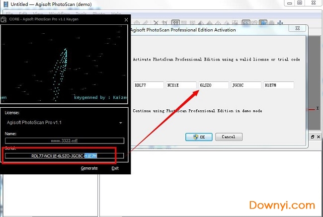Close the docked panel using its X icon
Image resolution: width=323 pixels, height=217 pixels.
(319, 137)
